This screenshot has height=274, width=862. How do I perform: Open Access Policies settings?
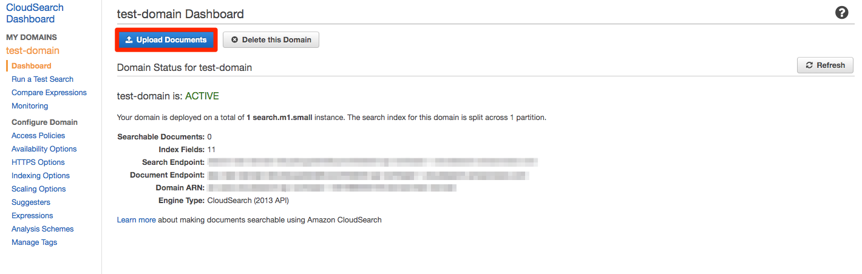(x=38, y=136)
